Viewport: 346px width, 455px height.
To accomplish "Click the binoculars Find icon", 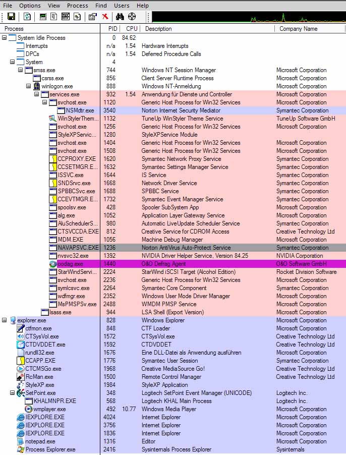I will 120,17.
